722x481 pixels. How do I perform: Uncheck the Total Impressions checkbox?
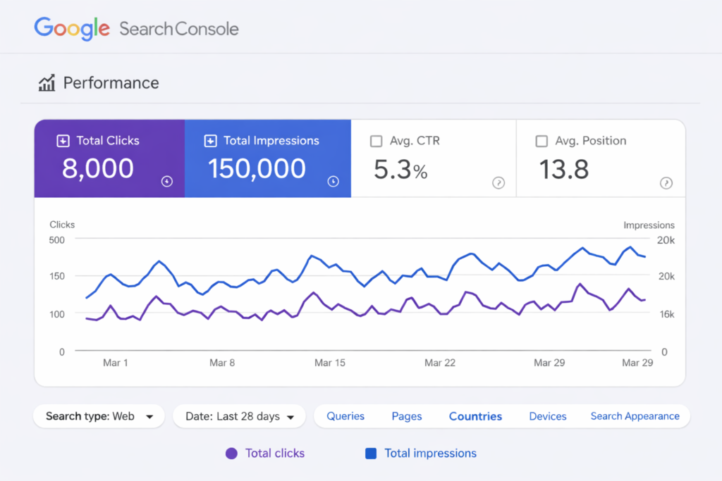click(210, 141)
